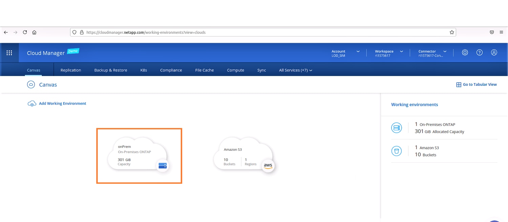Click the help question mark icon
Image resolution: width=508 pixels, height=222 pixels.
point(480,52)
